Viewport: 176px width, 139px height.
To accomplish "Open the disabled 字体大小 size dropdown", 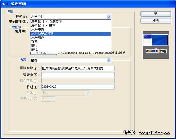I will (x=48, y=99).
